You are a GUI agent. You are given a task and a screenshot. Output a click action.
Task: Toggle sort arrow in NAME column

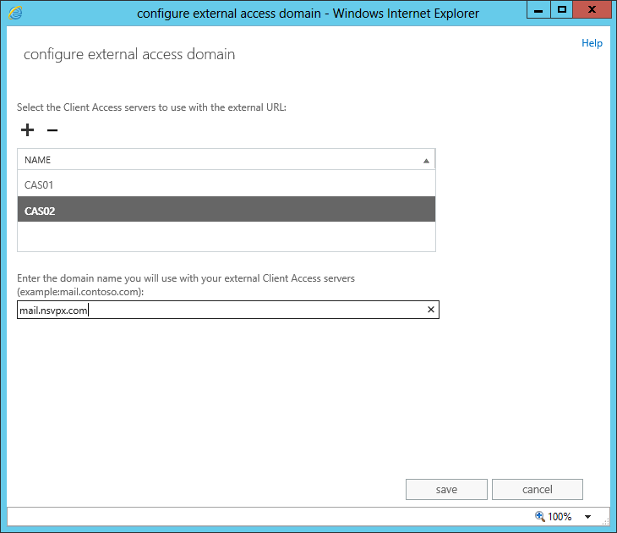(426, 160)
